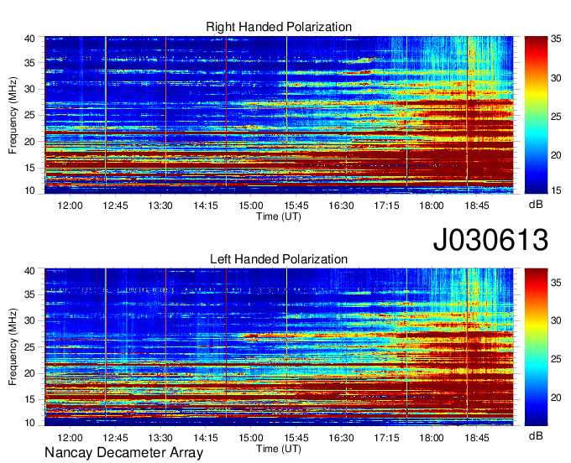Click the Time (UT) label under the bottom plot
The height and width of the screenshot is (463, 571).
point(279,449)
